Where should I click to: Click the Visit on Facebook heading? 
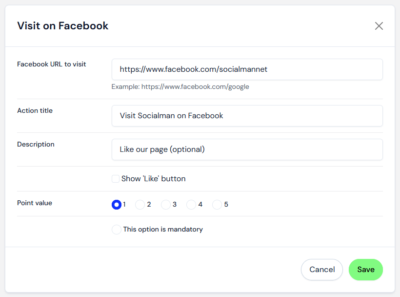tap(63, 26)
